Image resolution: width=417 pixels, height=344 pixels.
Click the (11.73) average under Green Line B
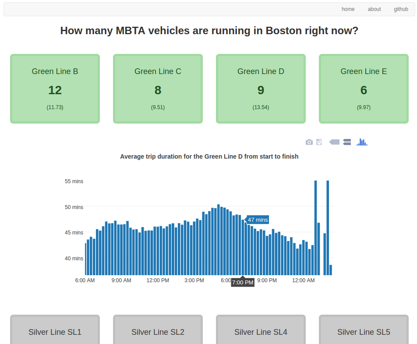click(55, 107)
